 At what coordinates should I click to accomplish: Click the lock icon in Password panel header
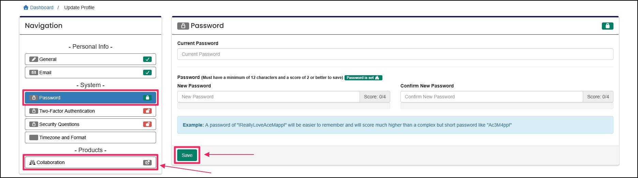pos(183,26)
